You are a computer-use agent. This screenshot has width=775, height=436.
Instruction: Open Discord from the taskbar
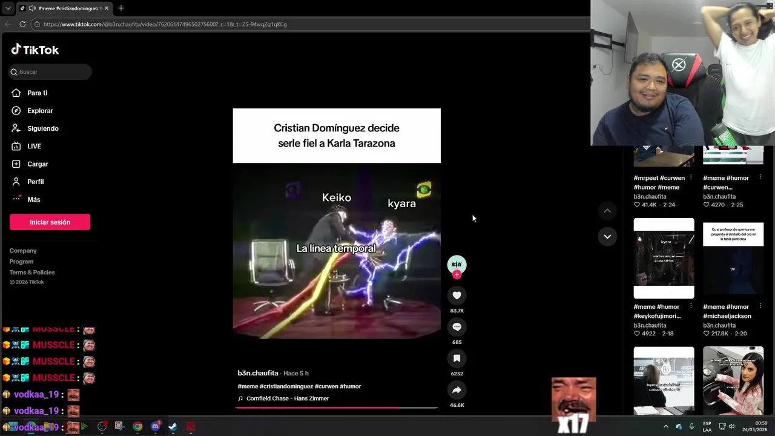click(x=156, y=426)
